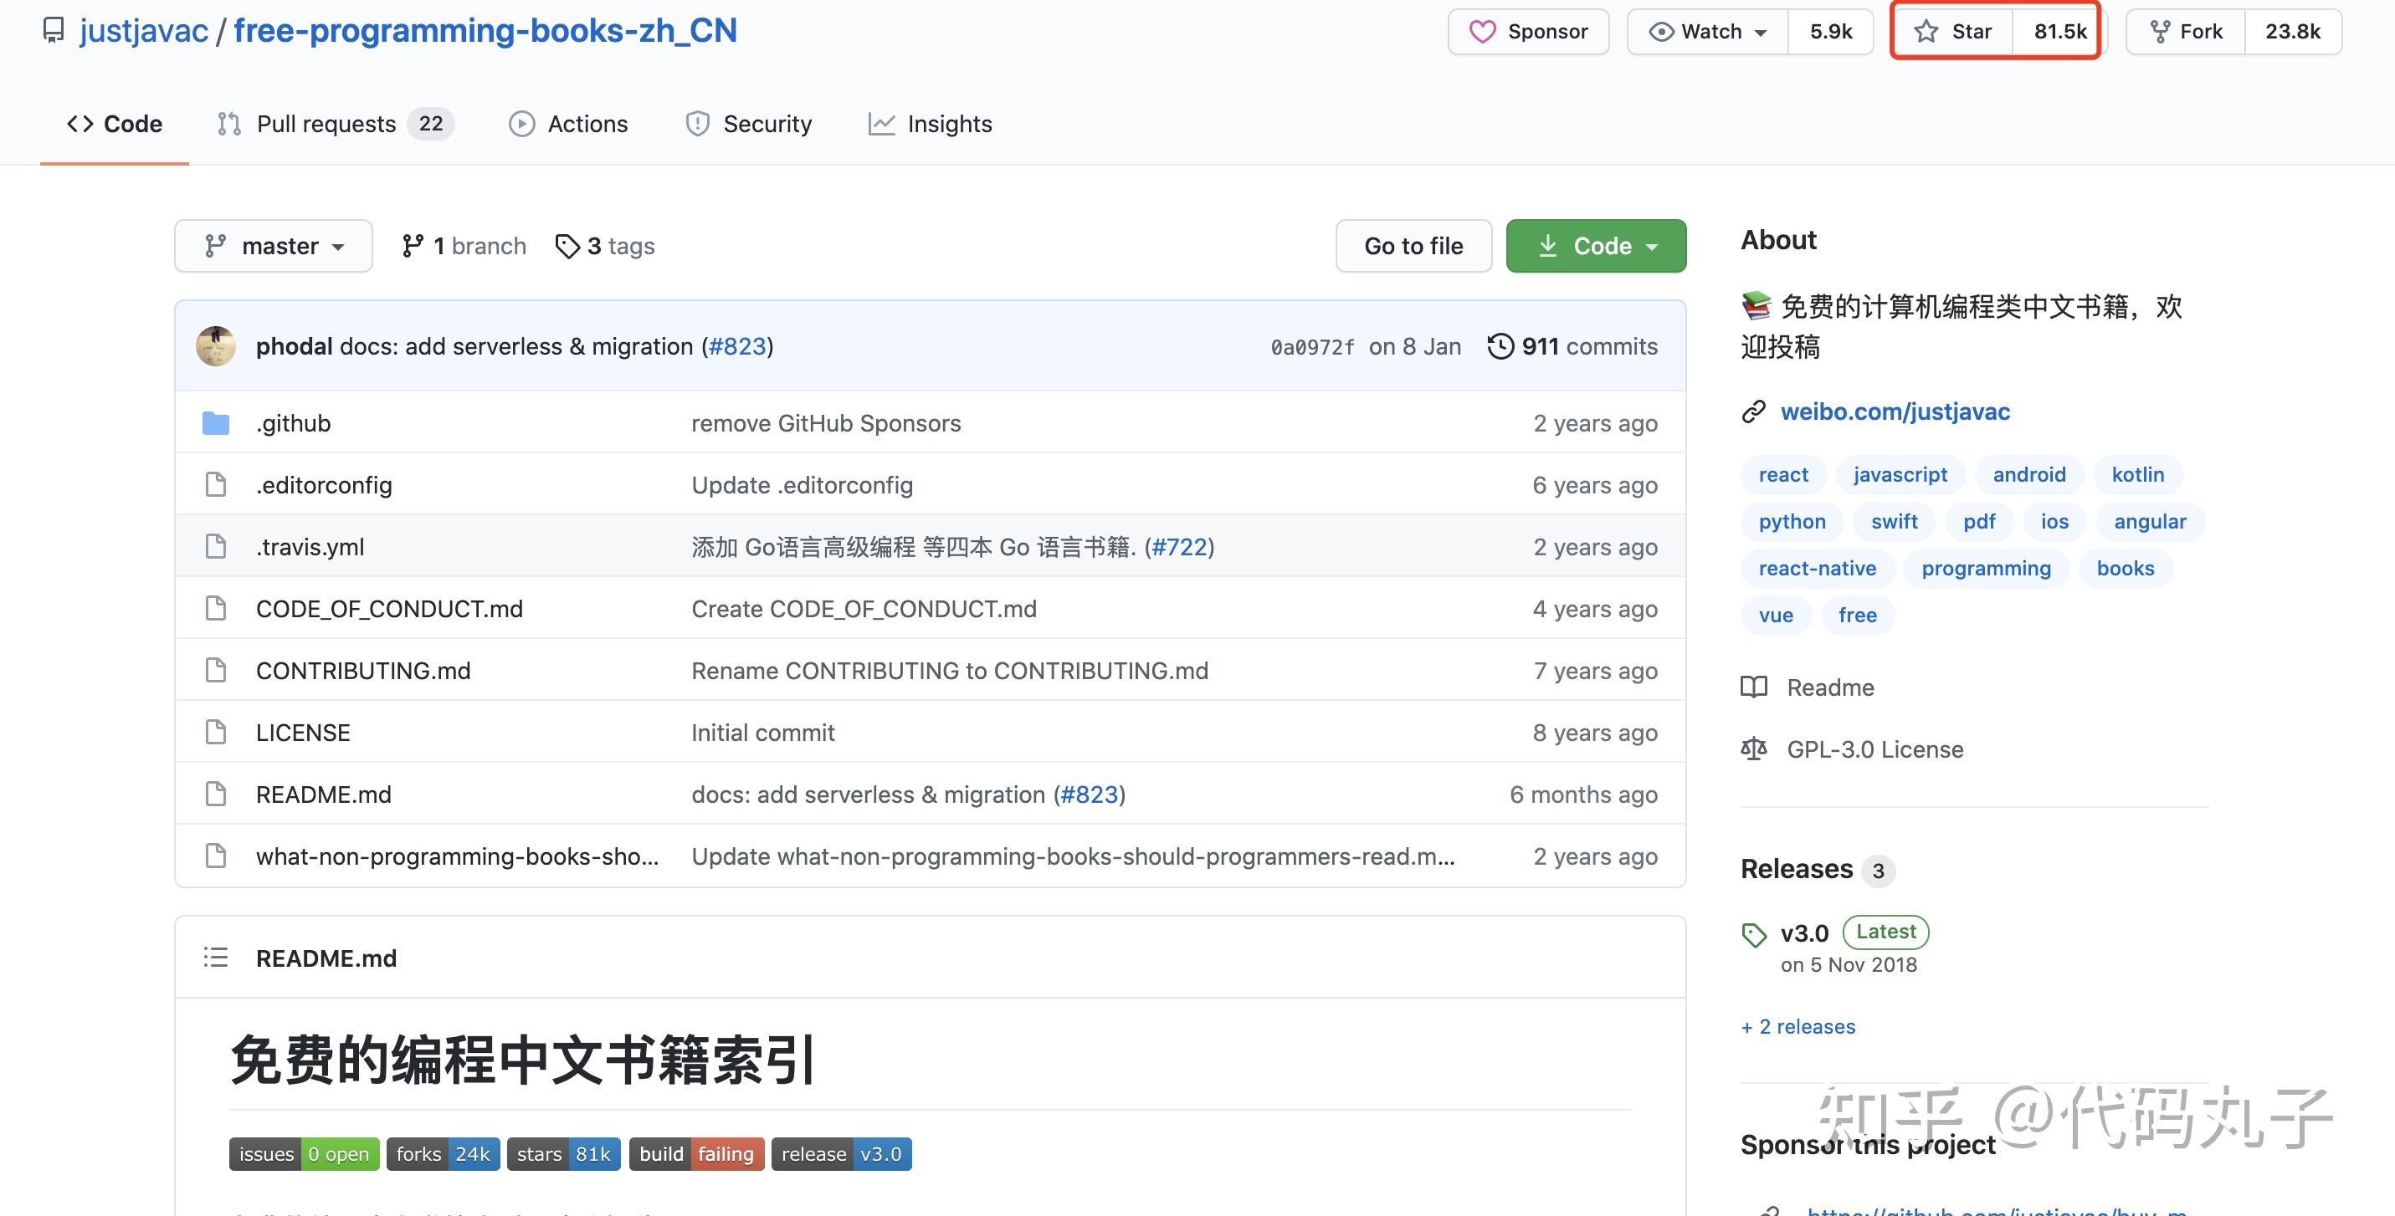Select the javascript topic tag

point(1900,475)
